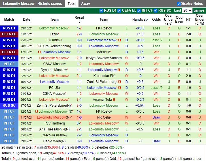
Task: Uncheck the INT CF league filter
Action: pos(139,10)
